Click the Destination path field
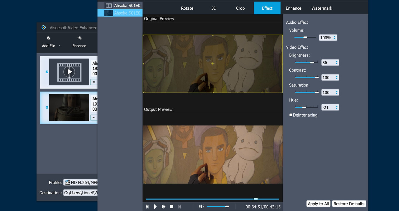399x211 pixels. coord(80,193)
